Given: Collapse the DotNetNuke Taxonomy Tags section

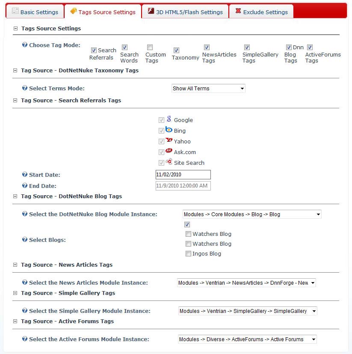Looking at the screenshot, I should point(15,71).
